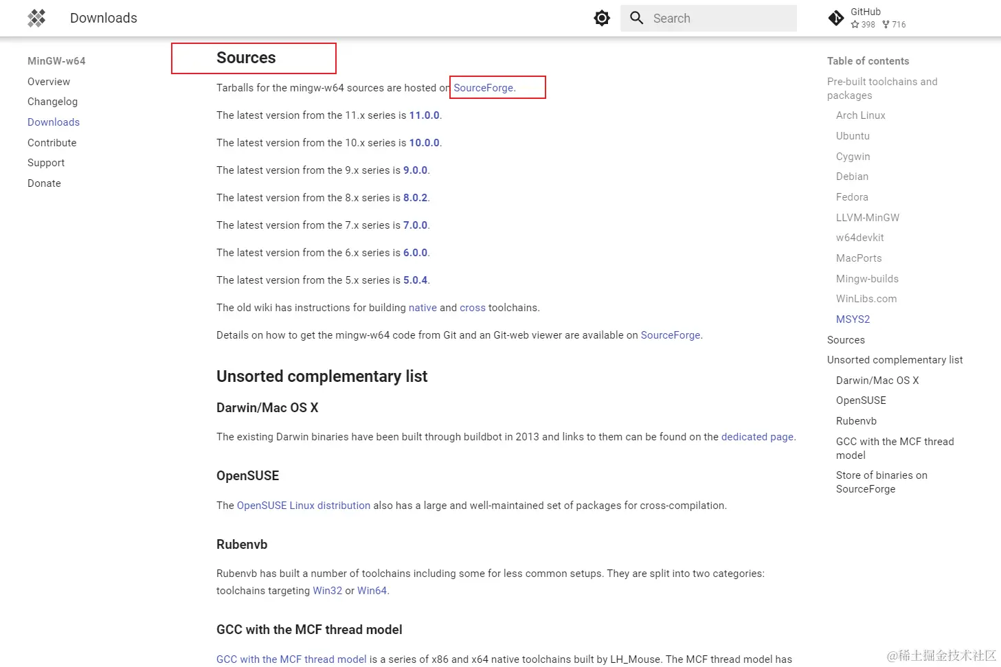Jump to Unsorted complementary list in contents
The width and height of the screenshot is (1001, 667).
(895, 360)
